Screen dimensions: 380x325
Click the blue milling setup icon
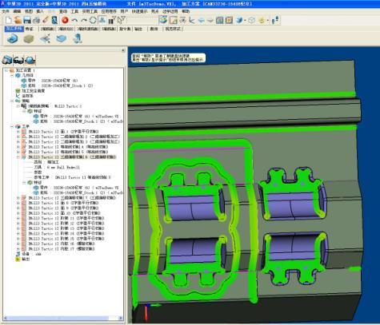(x=12, y=39)
